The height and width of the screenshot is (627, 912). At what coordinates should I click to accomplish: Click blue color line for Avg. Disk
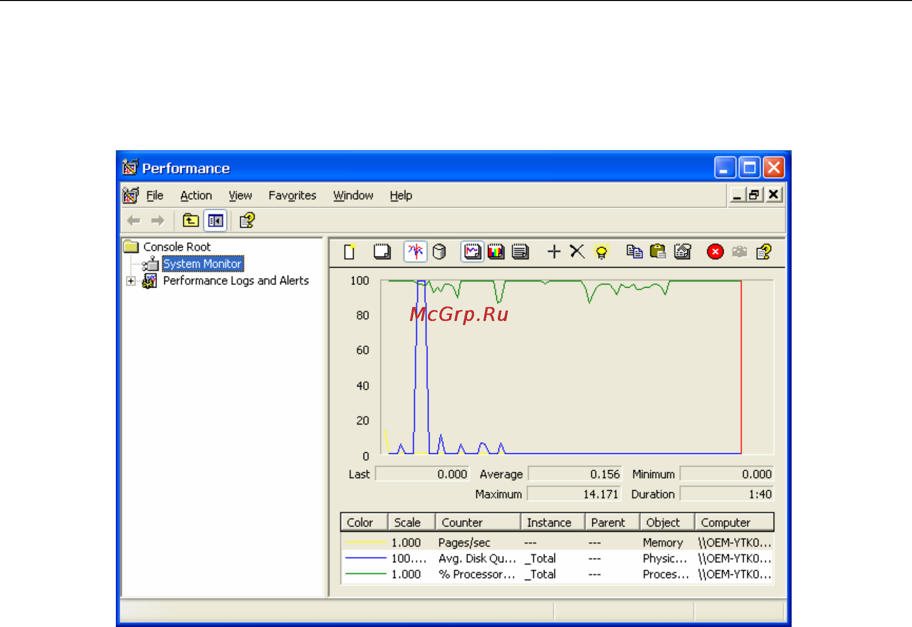click(366, 558)
